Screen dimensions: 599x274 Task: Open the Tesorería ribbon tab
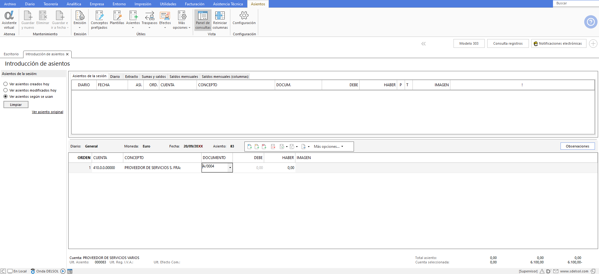(x=51, y=4)
